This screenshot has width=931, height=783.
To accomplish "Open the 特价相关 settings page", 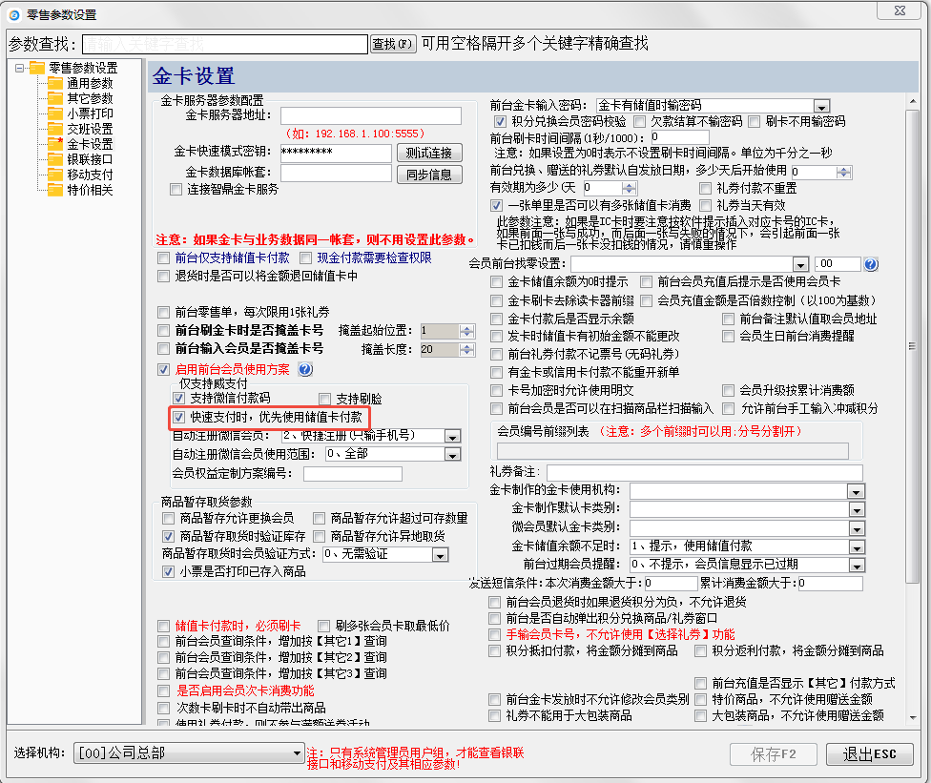I will 90,190.
